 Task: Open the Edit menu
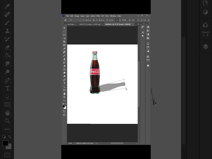tap(72, 16)
